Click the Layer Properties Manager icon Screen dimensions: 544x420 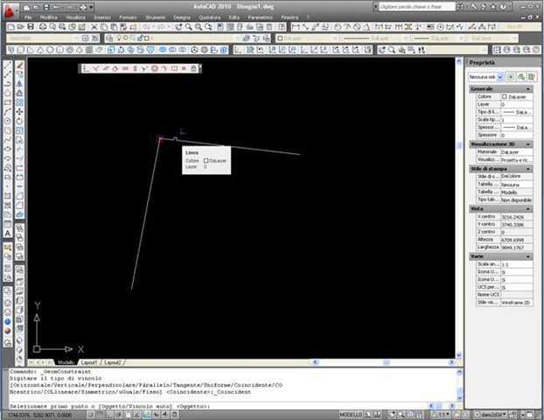point(109,38)
